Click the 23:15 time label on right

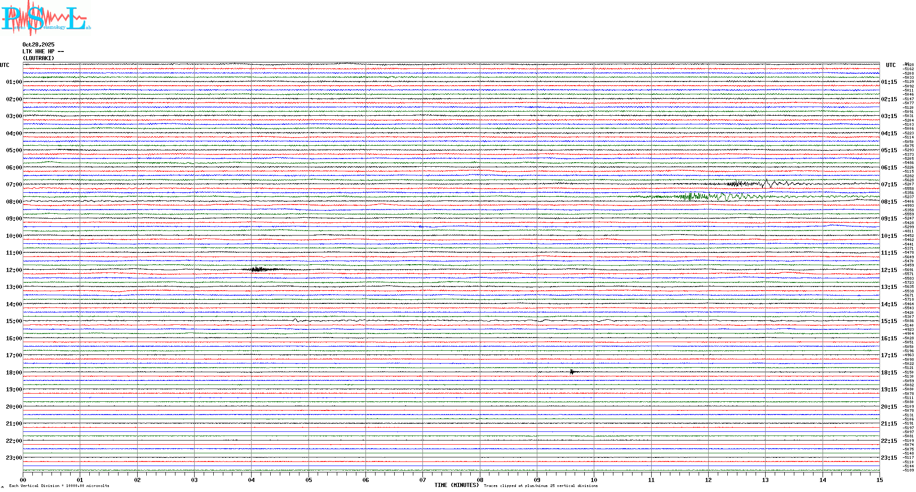[889, 458]
